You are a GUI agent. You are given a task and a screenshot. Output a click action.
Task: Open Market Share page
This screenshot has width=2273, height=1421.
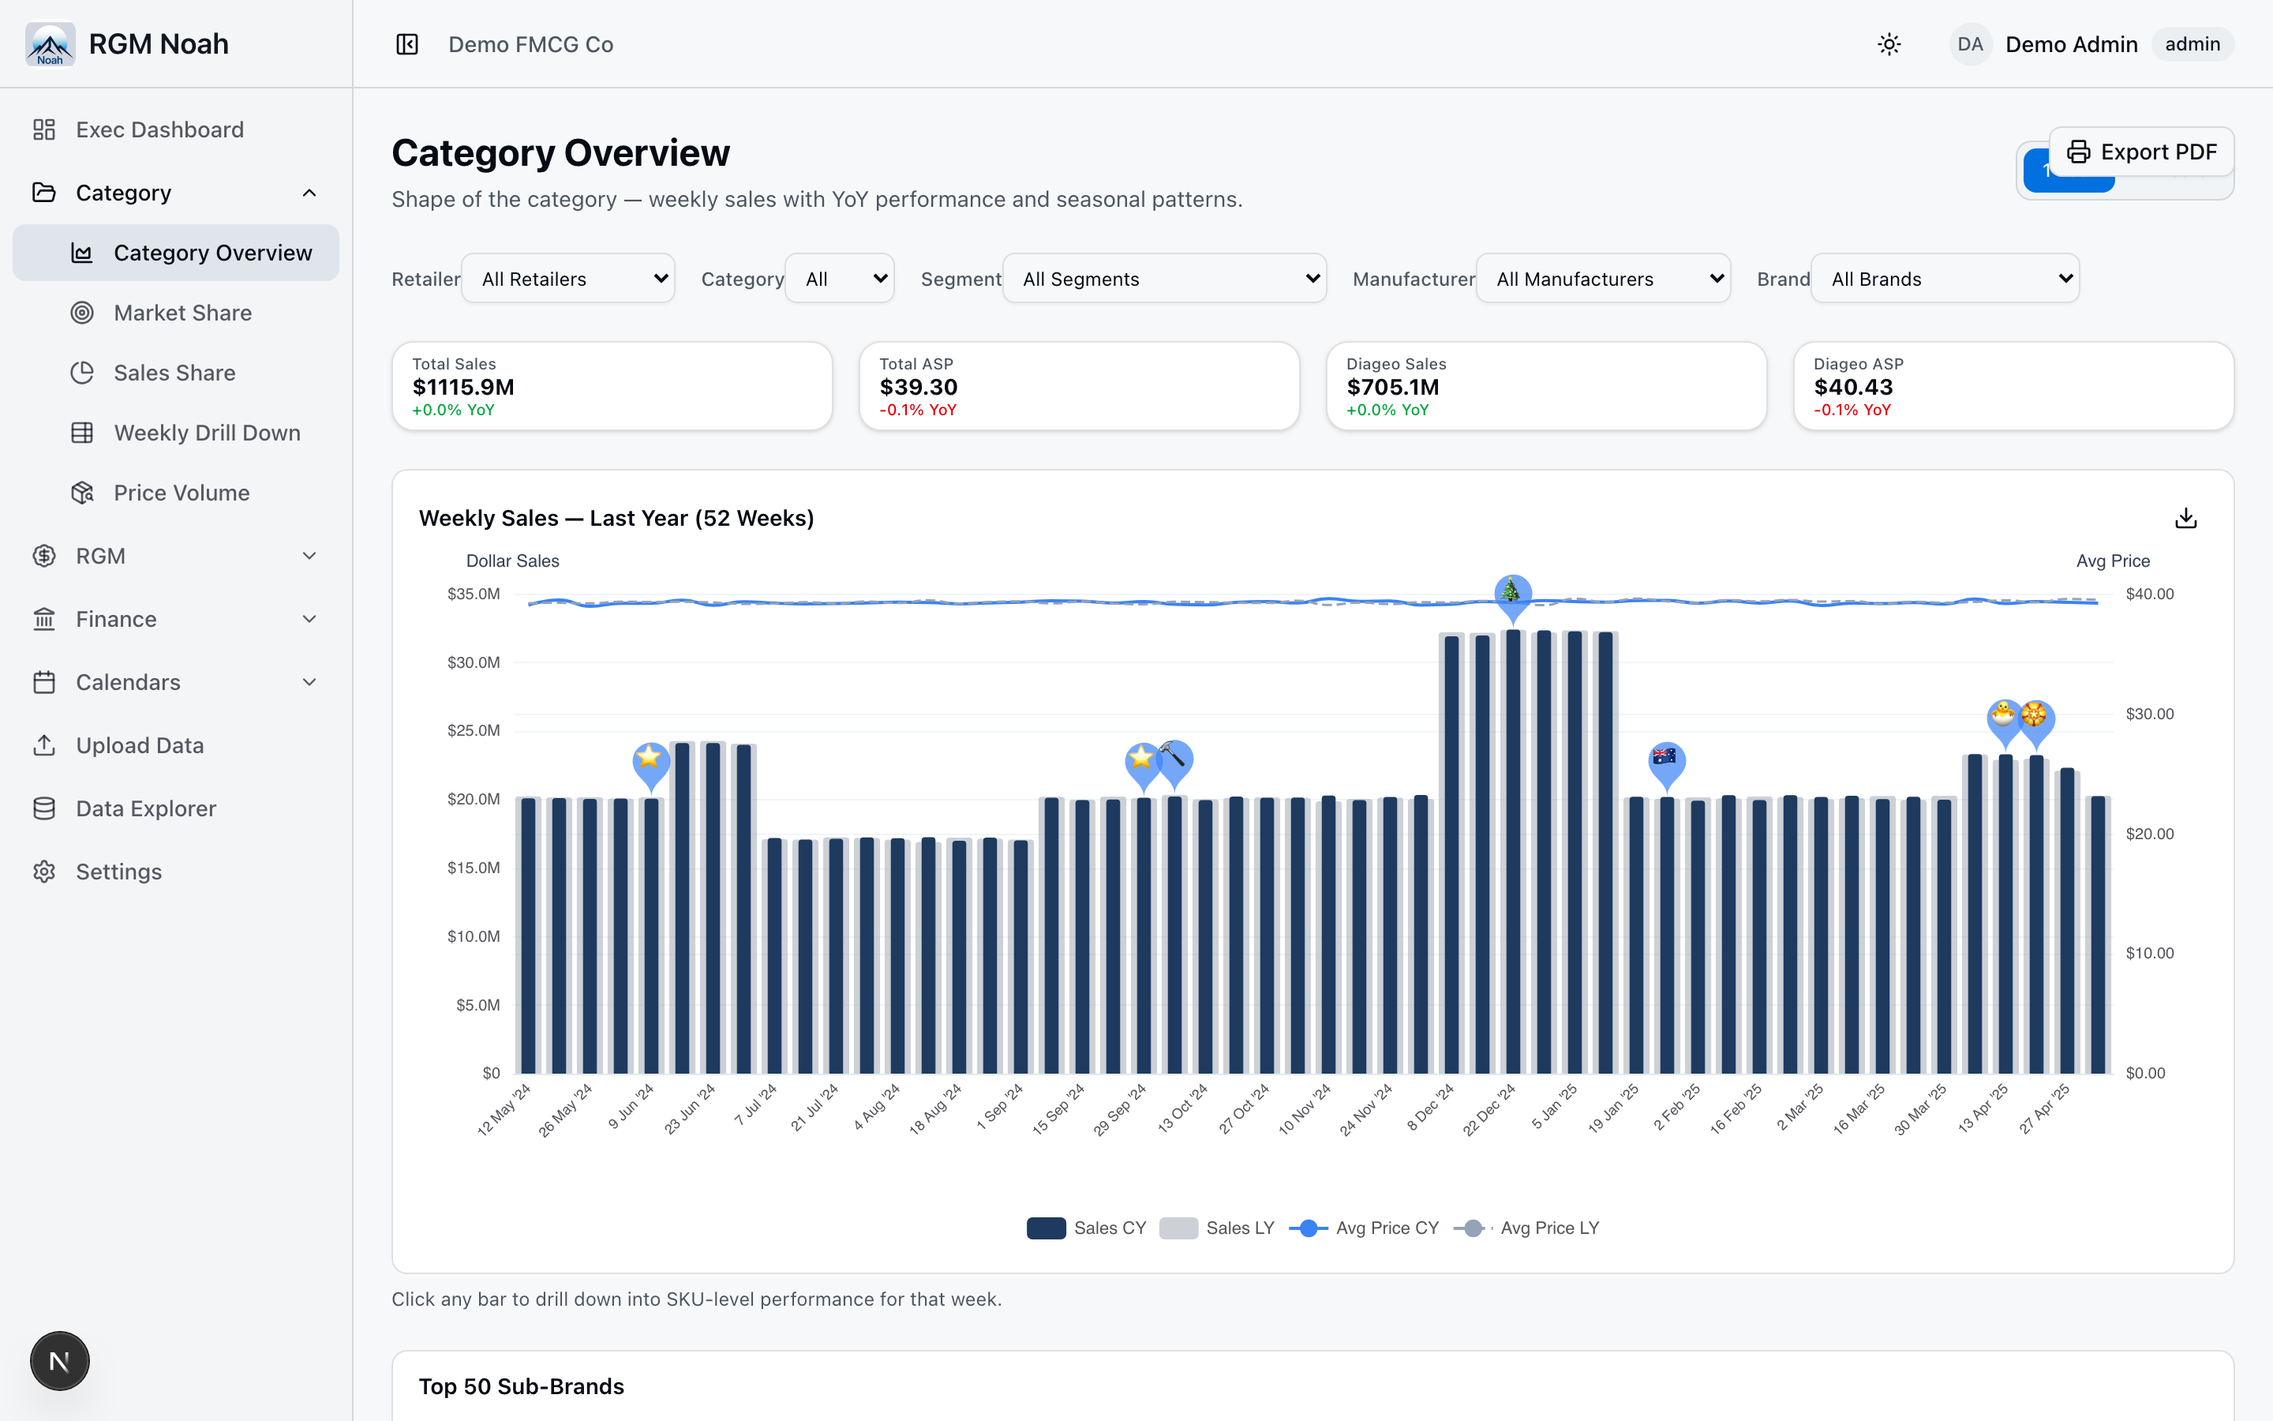tap(182, 313)
